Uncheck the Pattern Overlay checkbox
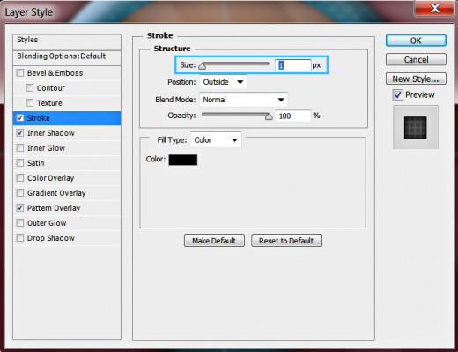 pos(20,208)
